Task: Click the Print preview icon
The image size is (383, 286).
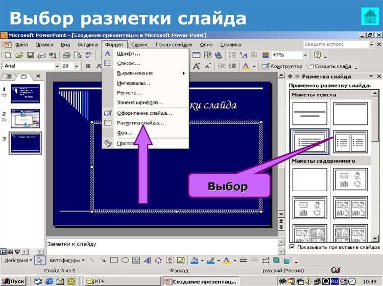Action: (x=78, y=55)
